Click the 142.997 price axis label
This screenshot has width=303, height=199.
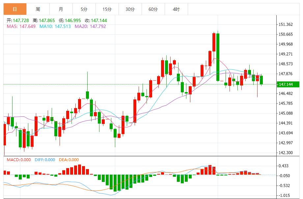pyautogui.click(x=286, y=143)
